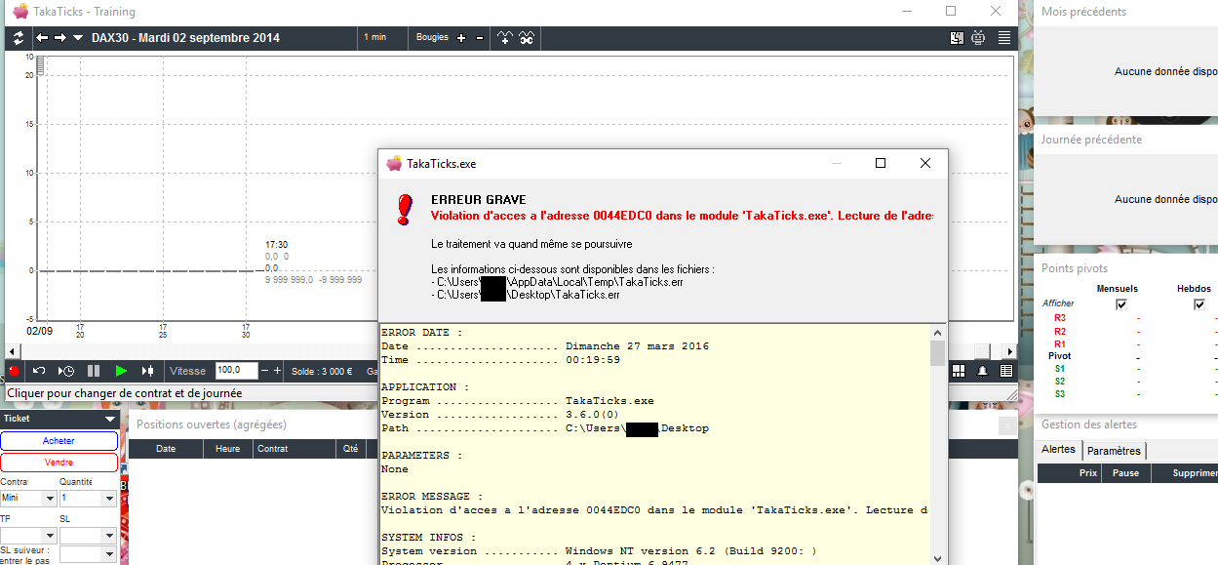The height and width of the screenshot is (565, 1218).
Task: Click the robot icon in chart toolbar
Action: point(978,38)
